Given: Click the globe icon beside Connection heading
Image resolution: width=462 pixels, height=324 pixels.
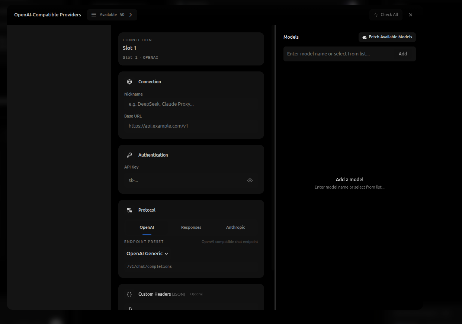Looking at the screenshot, I should (x=129, y=82).
